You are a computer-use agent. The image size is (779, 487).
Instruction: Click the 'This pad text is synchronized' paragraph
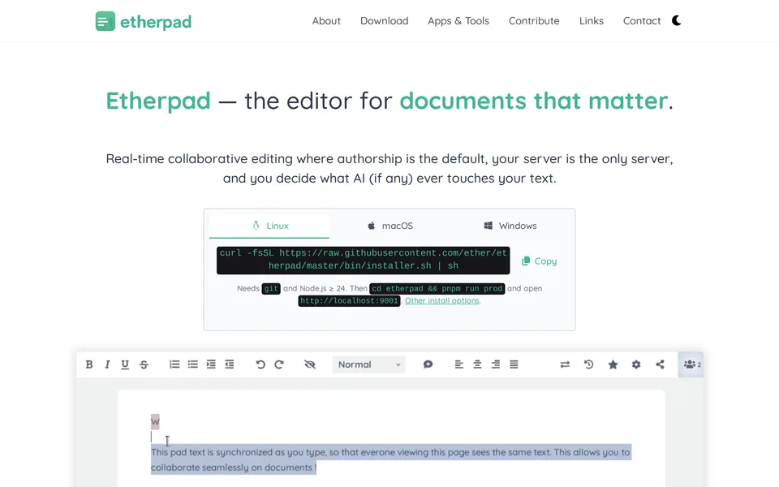click(390, 459)
